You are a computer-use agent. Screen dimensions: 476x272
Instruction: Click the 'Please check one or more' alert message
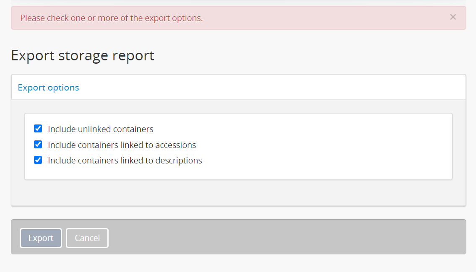[112, 18]
